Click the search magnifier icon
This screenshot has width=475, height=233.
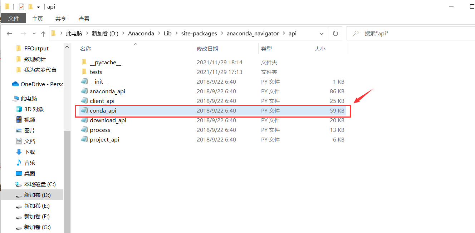356,33
